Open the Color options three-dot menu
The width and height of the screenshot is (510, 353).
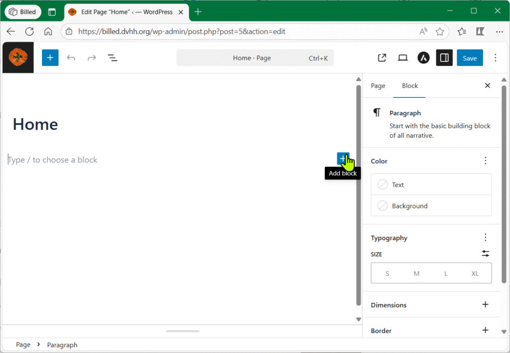(485, 161)
